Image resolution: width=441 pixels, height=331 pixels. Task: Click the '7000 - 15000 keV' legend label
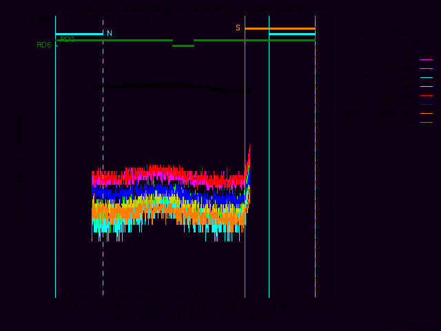373,123
